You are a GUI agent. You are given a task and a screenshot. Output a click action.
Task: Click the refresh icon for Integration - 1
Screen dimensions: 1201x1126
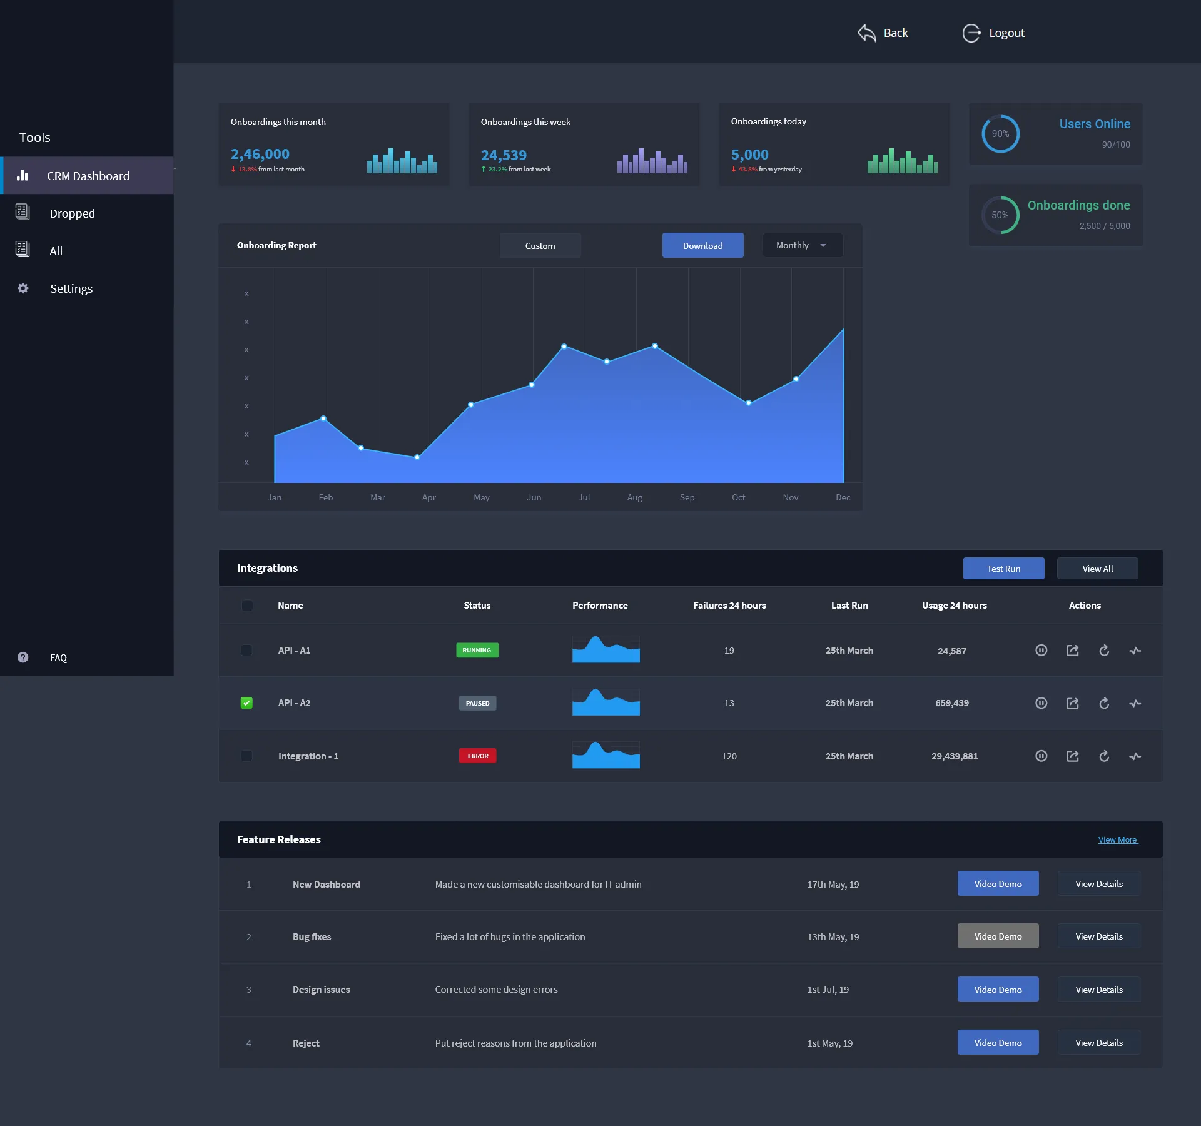point(1104,756)
